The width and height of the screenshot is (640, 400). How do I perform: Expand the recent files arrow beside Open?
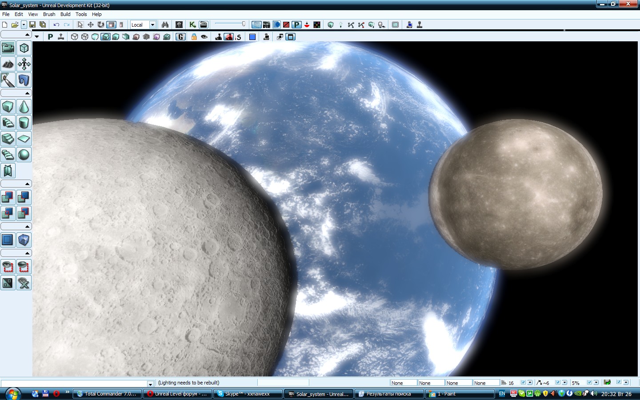pos(24,25)
